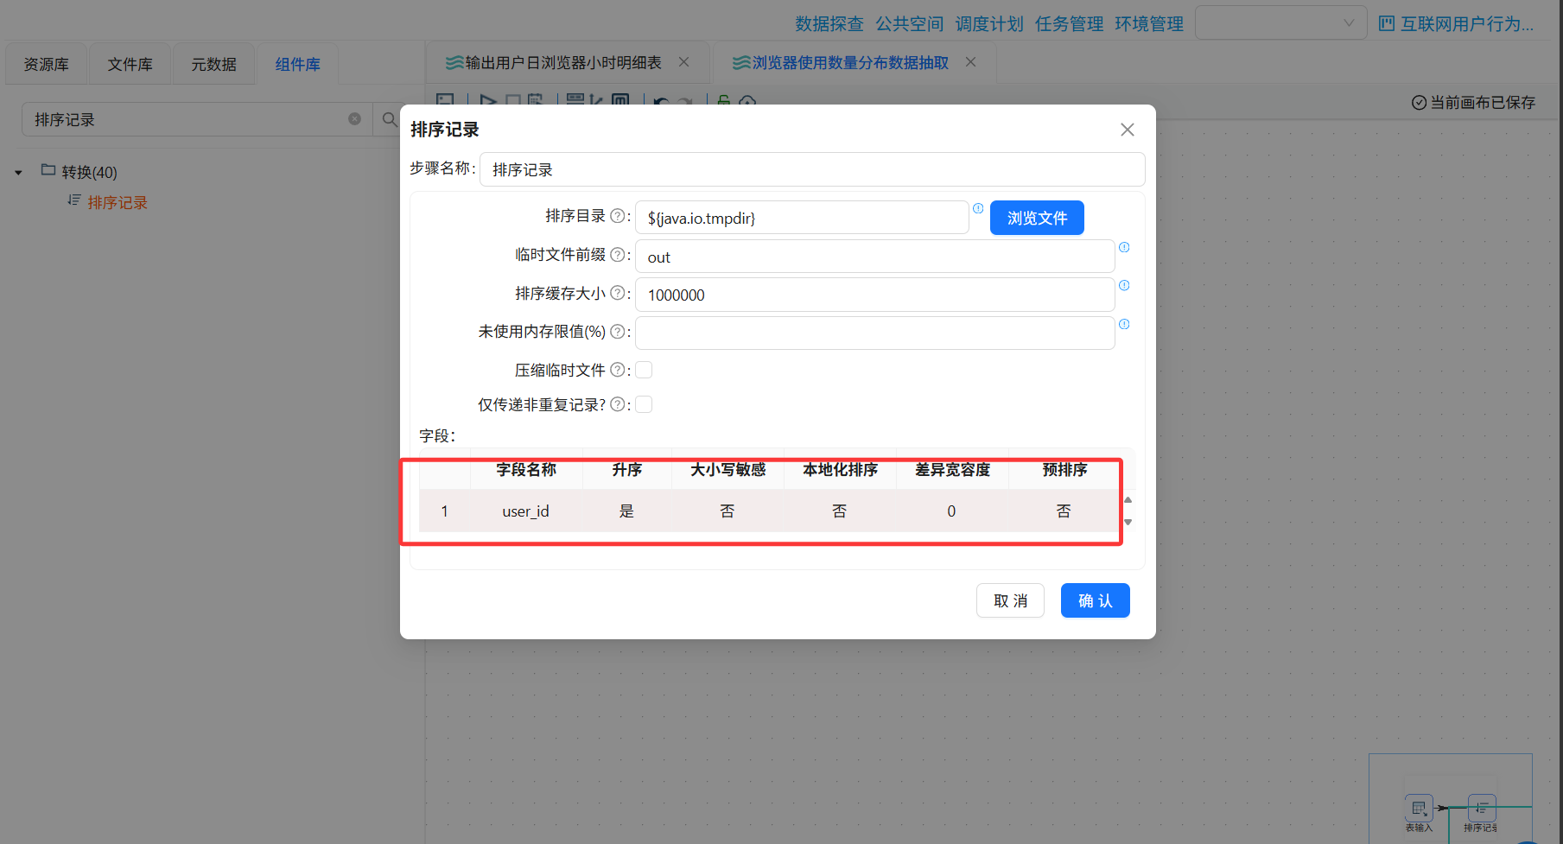Select 排序记录 node in the minimap

1481,809
